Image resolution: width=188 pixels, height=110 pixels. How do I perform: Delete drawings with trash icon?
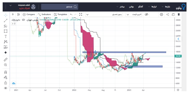tap(179, 14)
